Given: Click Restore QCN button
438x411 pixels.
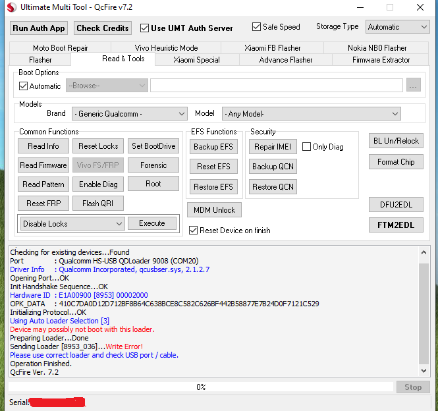Looking at the screenshot, I should coord(273,186).
